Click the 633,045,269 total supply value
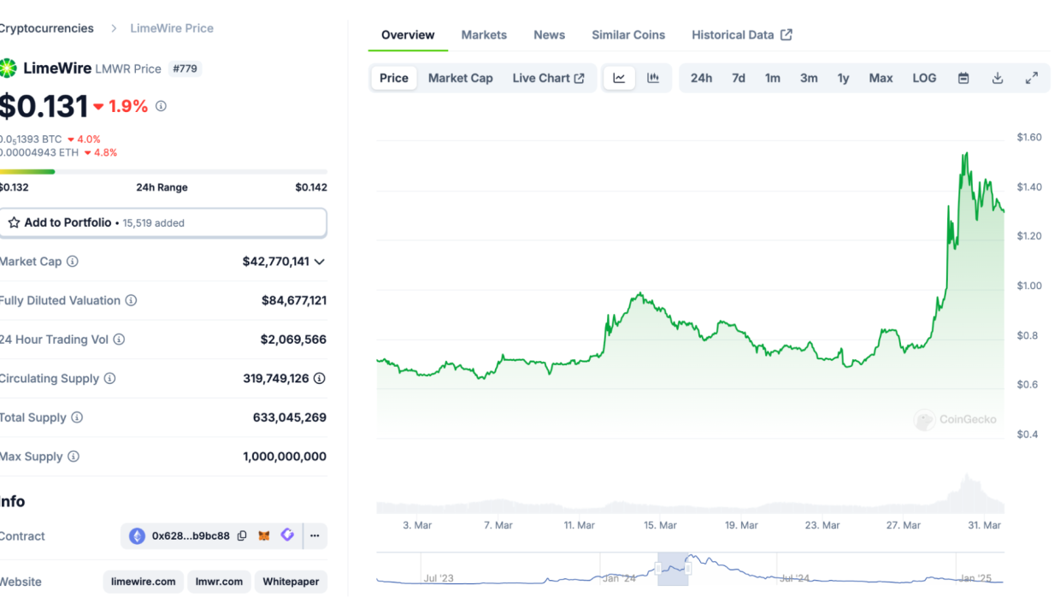 point(290,417)
